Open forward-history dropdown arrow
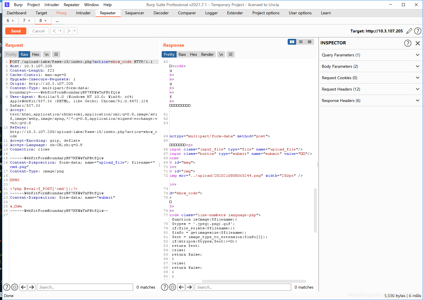The width and height of the screenshot is (423, 300). pyautogui.click(x=75, y=31)
